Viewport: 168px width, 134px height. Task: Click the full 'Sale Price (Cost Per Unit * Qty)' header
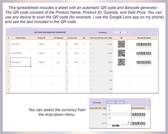coord(101,38)
